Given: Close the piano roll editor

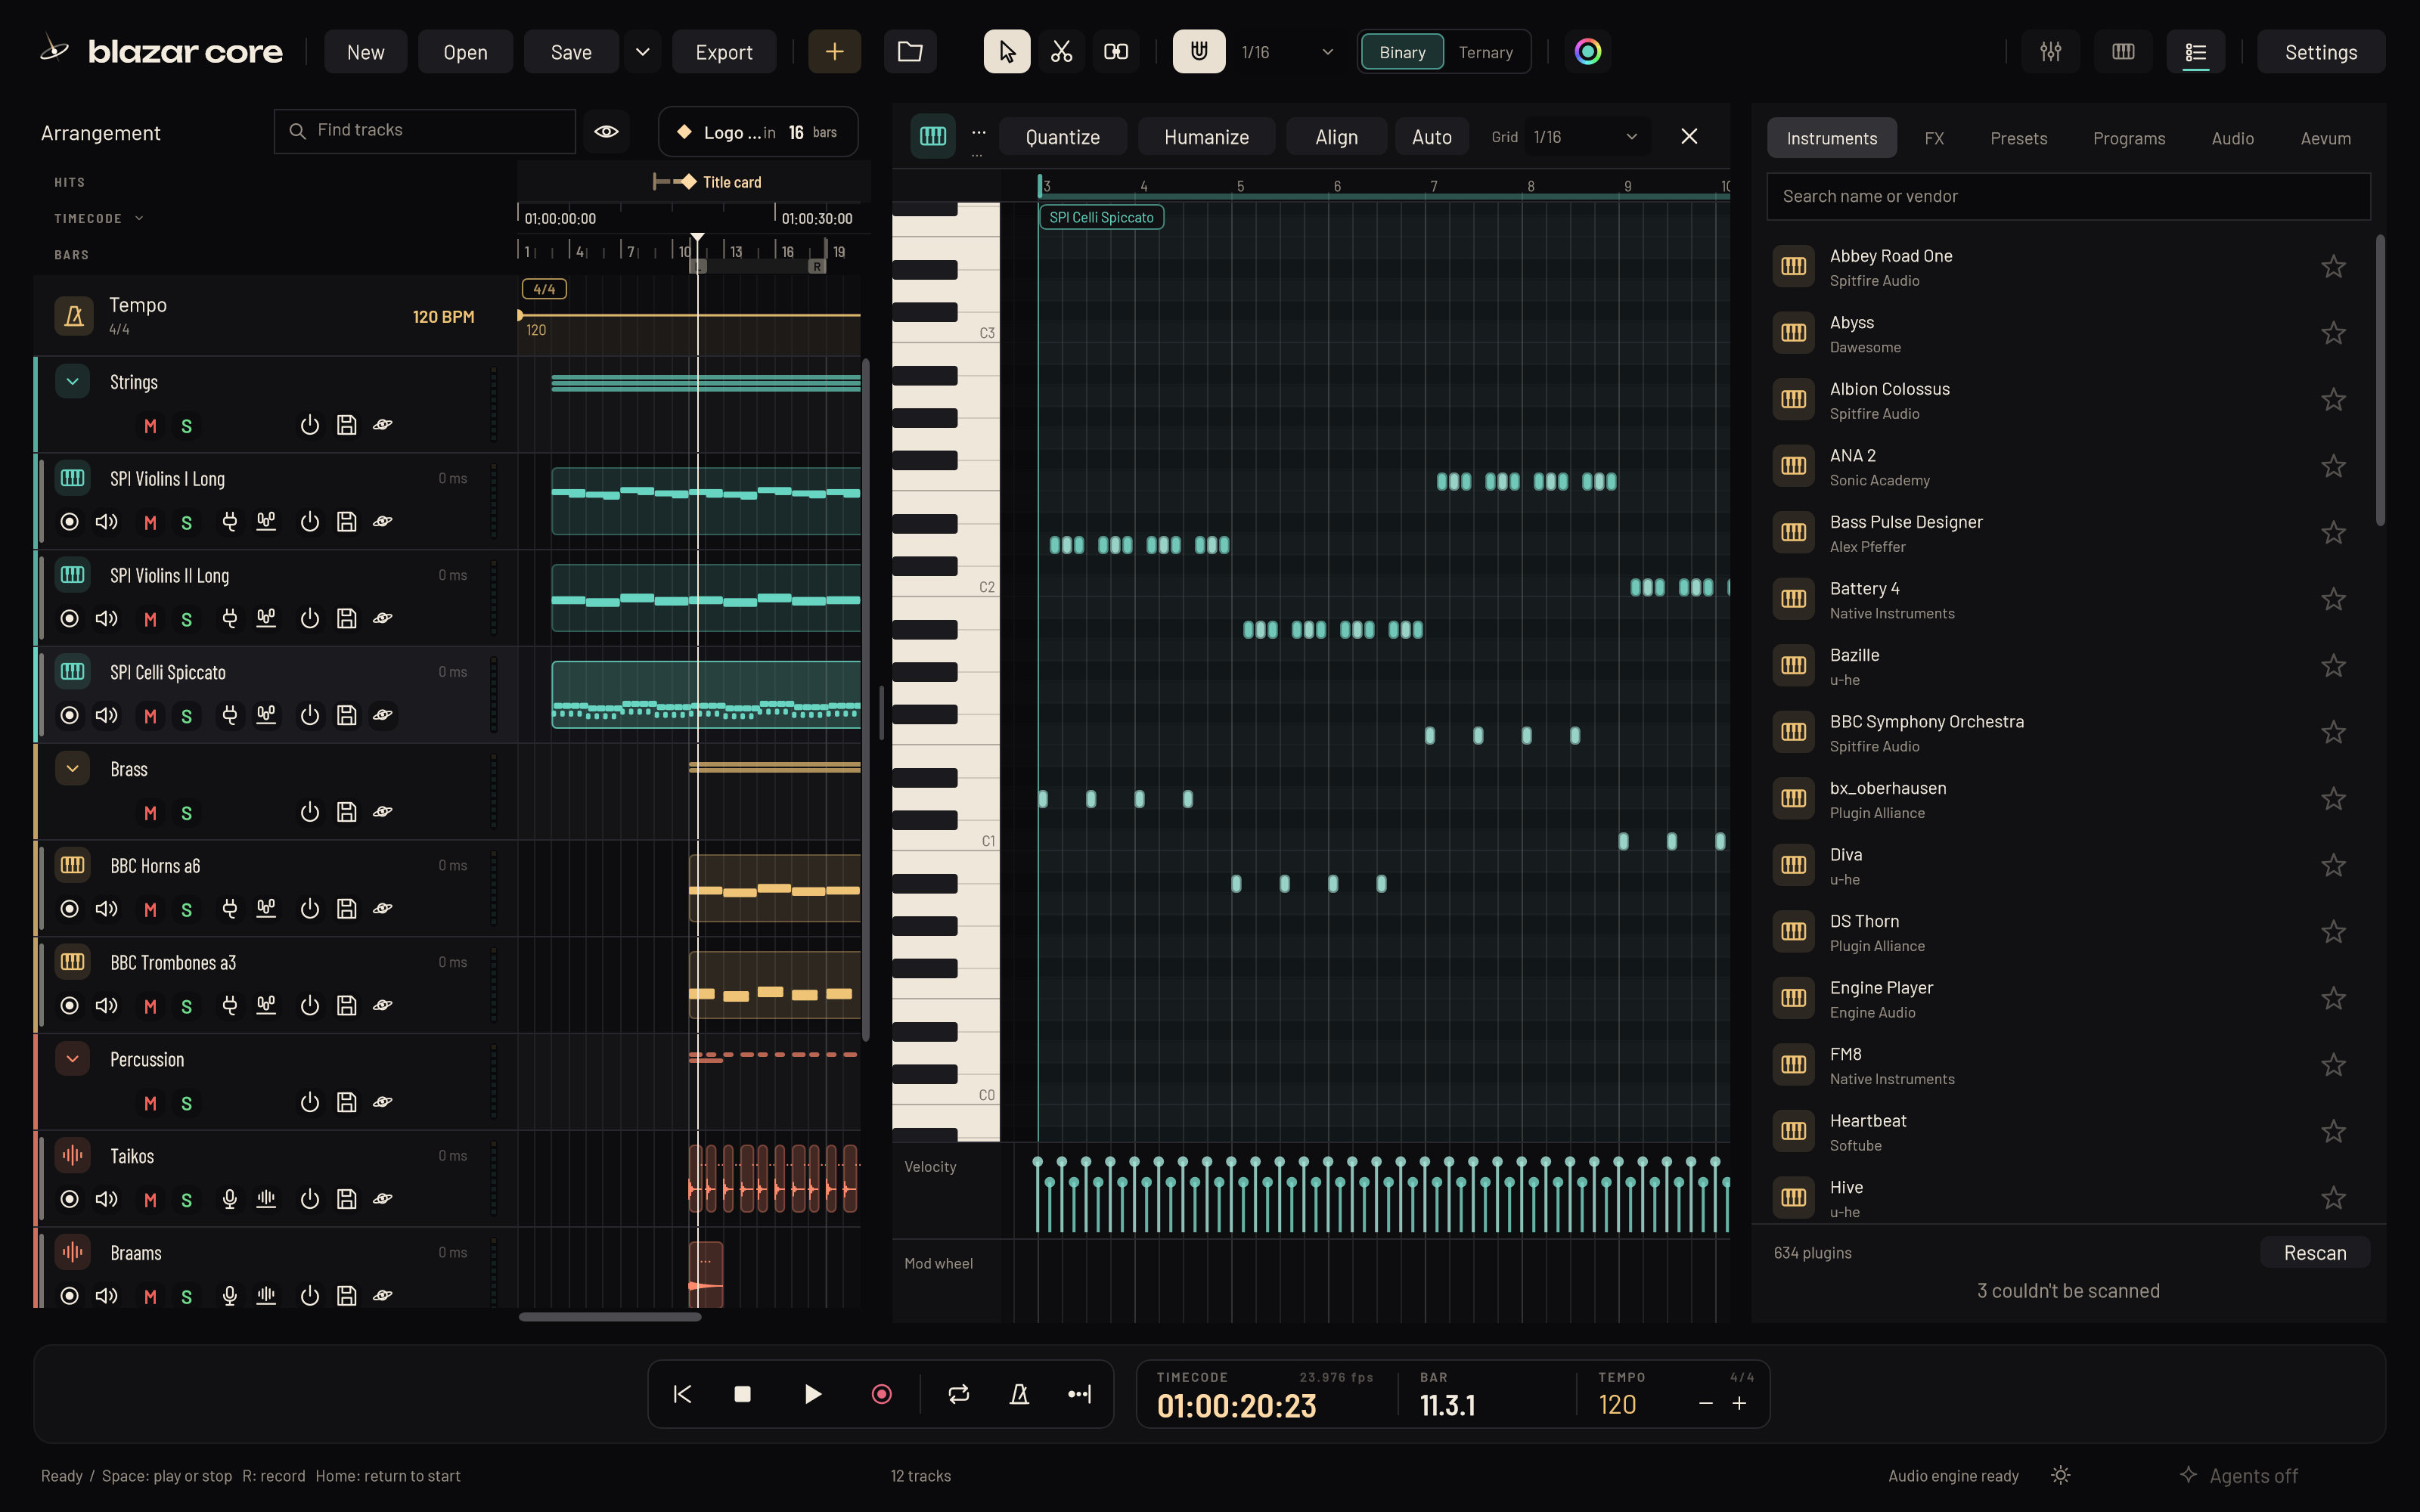Looking at the screenshot, I should coord(1689,136).
